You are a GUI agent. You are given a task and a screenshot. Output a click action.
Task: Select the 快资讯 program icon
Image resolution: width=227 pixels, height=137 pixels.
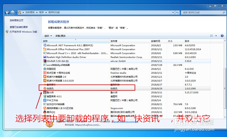[x=45, y=89]
